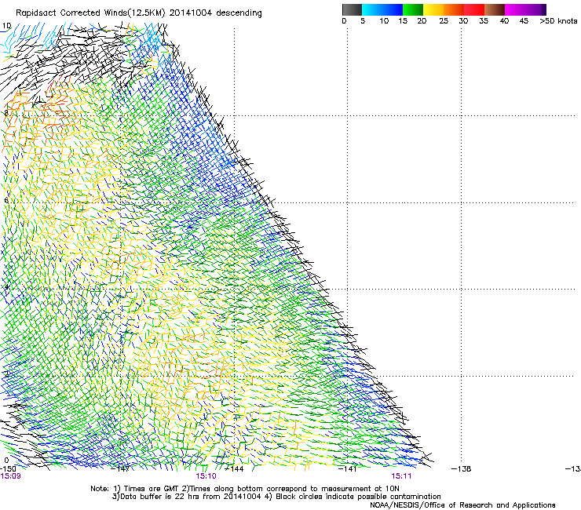Viewport: 581px width, 510px height.
Task: Click the dark purple 45–50 legend segment
Action: click(535, 9)
